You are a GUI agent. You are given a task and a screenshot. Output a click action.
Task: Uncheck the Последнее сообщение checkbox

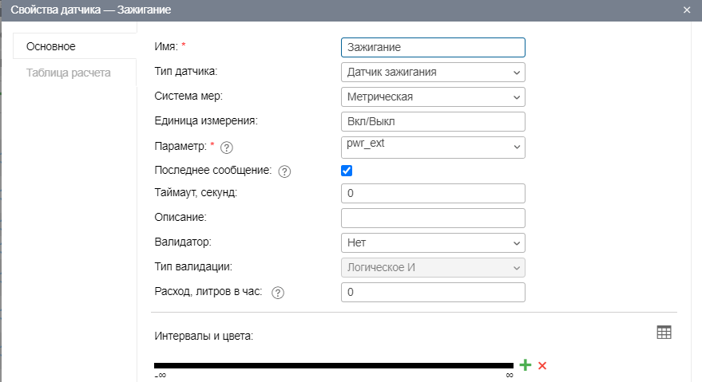click(x=347, y=171)
